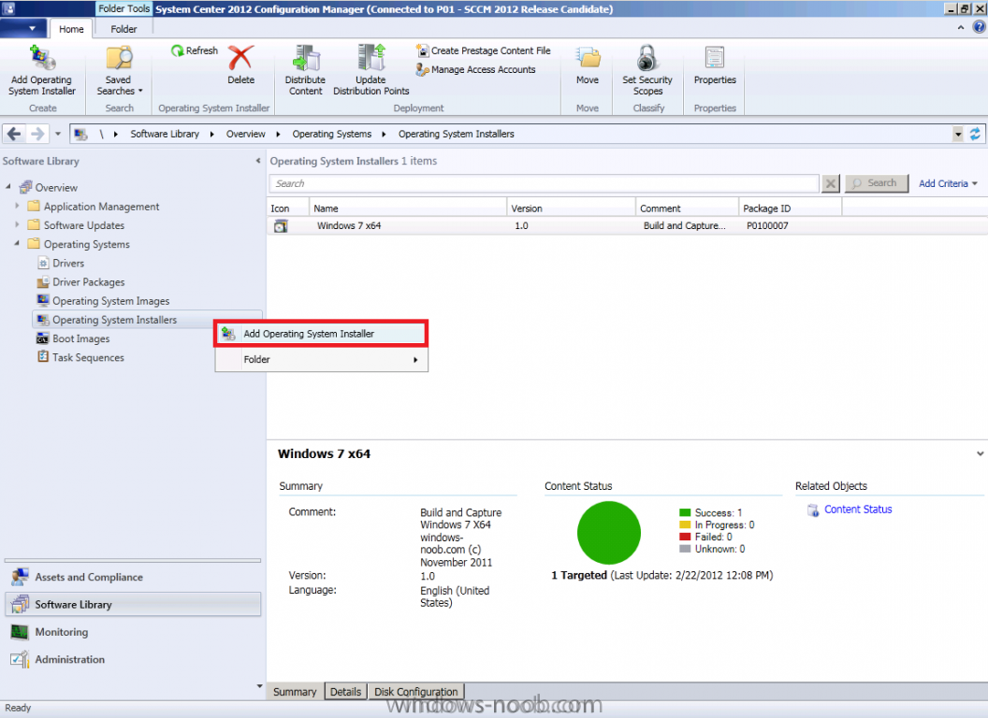Click the navigation Forward arrow

click(x=37, y=134)
